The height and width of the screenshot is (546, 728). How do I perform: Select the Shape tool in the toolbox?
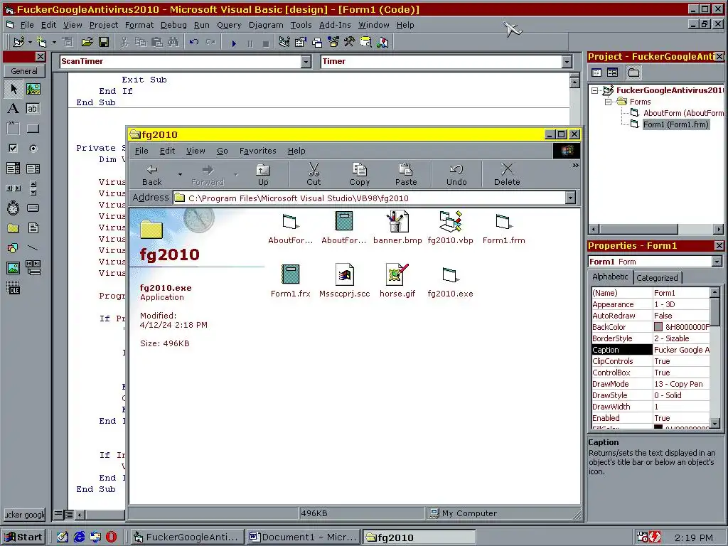14,248
